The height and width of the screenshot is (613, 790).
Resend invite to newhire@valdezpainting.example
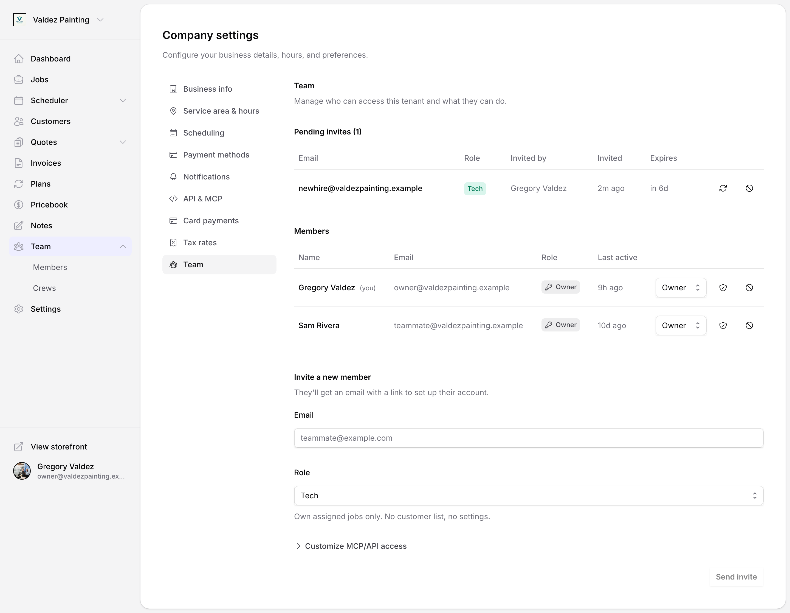(723, 188)
